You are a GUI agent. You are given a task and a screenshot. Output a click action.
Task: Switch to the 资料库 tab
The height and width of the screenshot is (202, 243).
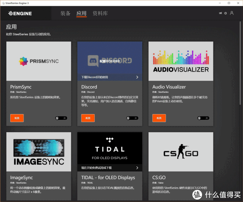point(100,13)
